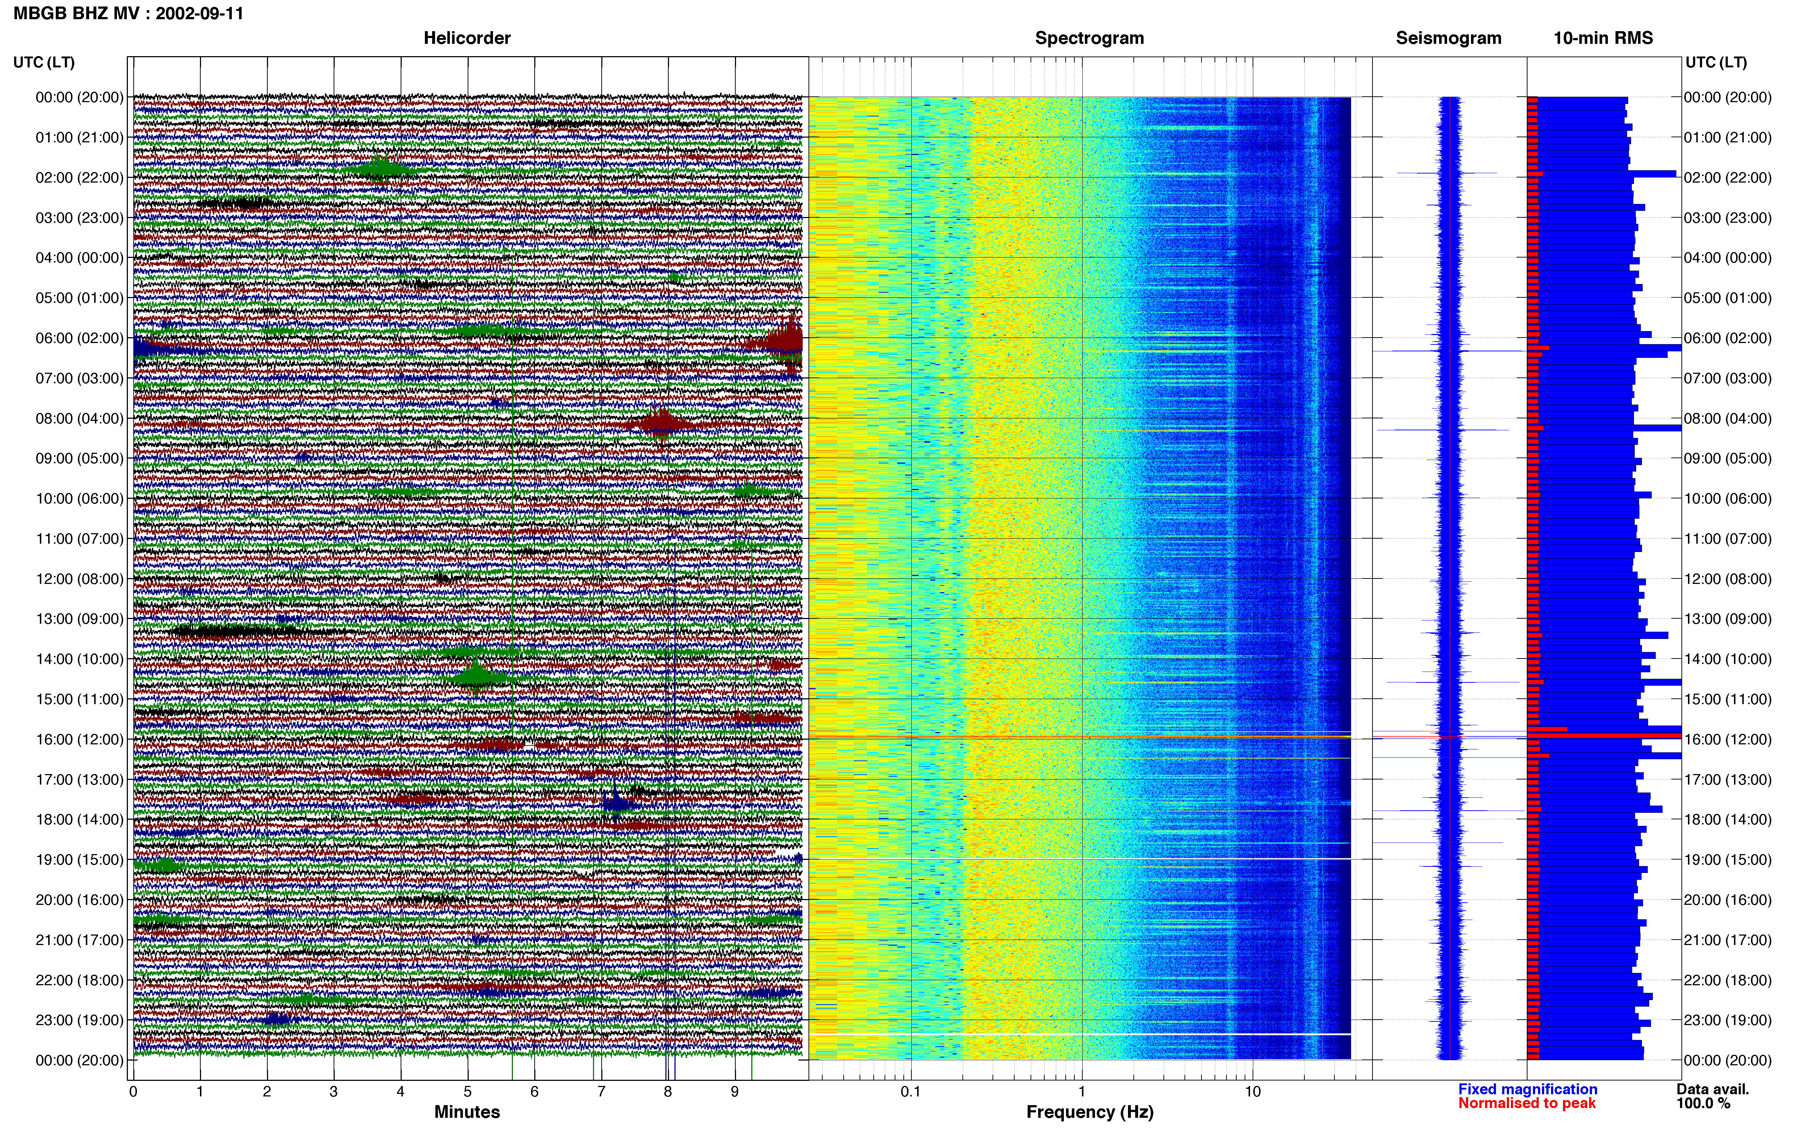1818x1137 pixels.
Task: Click the '0.1' frequency tick label
Action: pyautogui.click(x=911, y=1092)
